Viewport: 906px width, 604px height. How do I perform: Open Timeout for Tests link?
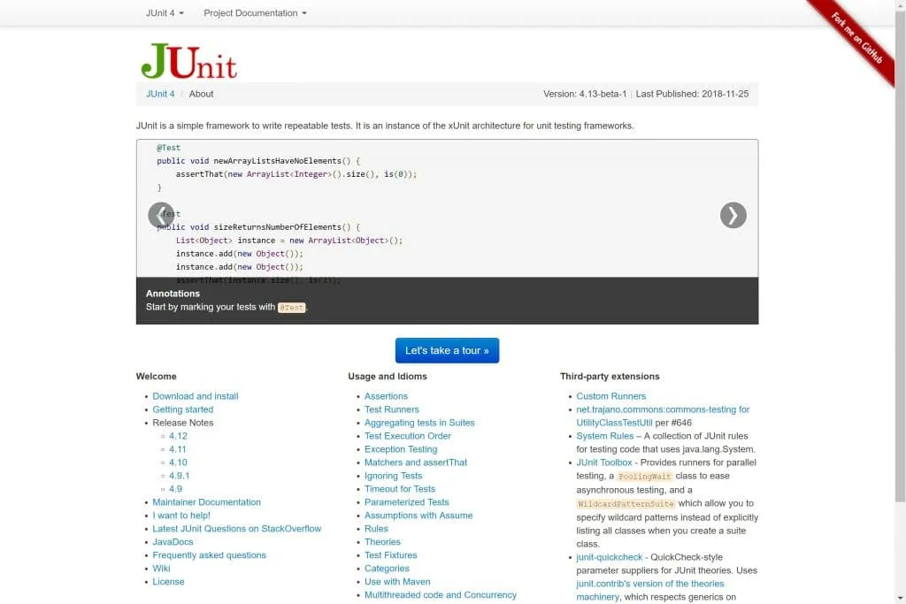tap(400, 489)
